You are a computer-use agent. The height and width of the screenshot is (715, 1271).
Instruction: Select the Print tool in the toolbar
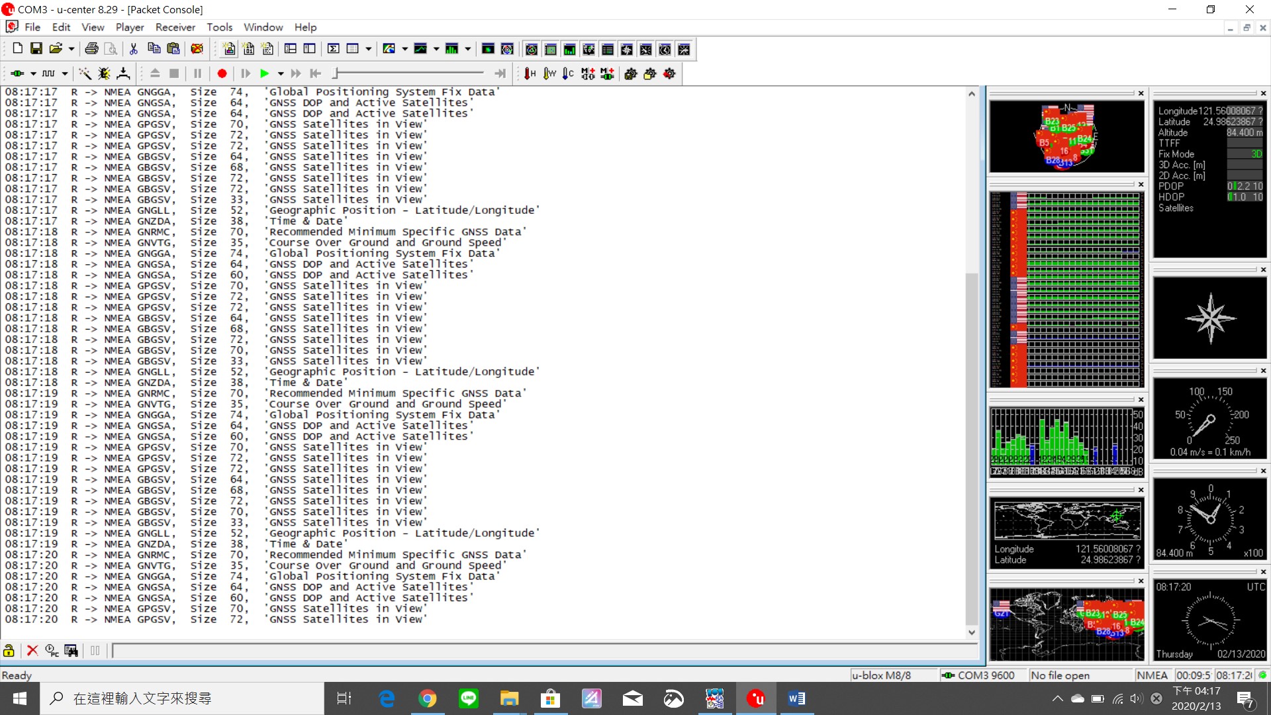point(91,49)
